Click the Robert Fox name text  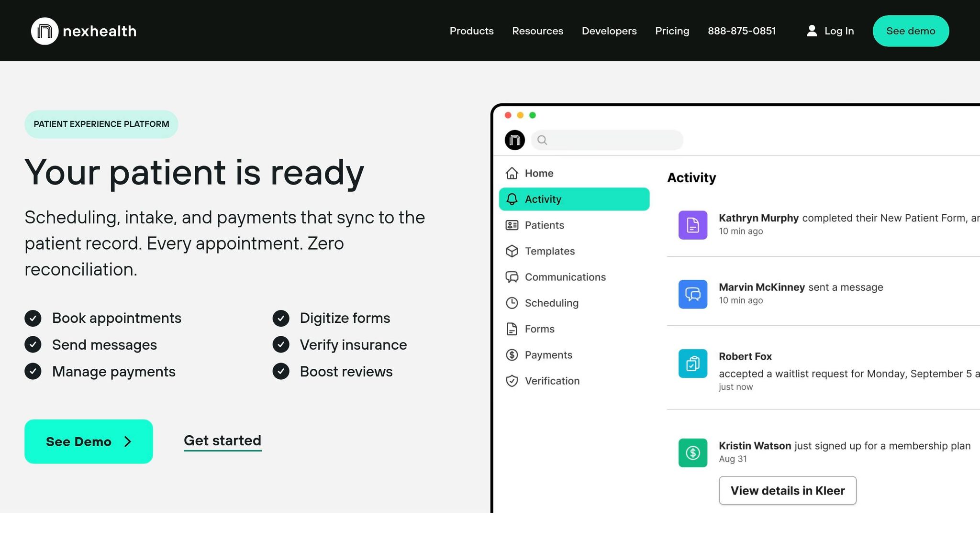click(745, 356)
